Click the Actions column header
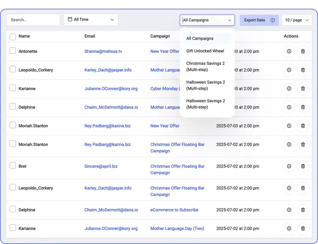 (291, 36)
